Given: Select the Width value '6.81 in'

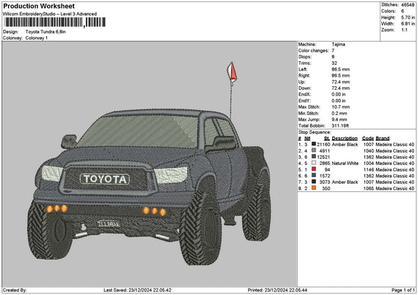Looking at the screenshot, I should point(408,24).
